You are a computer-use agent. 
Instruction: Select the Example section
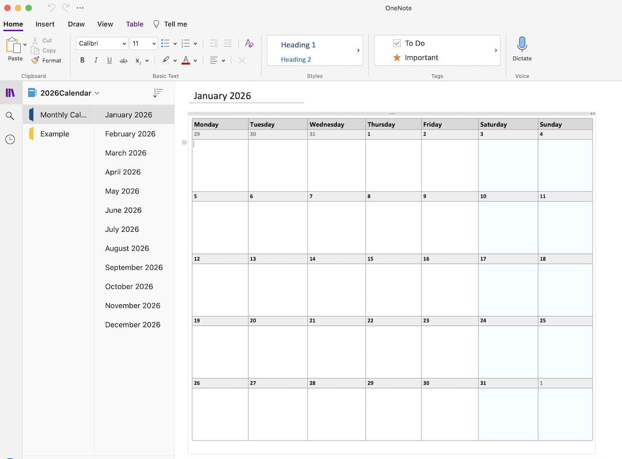tap(55, 133)
